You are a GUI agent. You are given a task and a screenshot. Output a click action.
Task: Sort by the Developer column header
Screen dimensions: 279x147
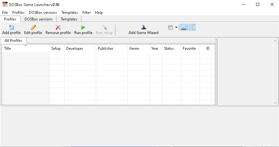coord(80,48)
